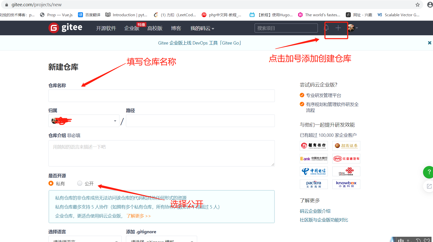The height and width of the screenshot is (242, 433).
Task: Open the 归属 owner dropdown
Action: click(x=84, y=121)
